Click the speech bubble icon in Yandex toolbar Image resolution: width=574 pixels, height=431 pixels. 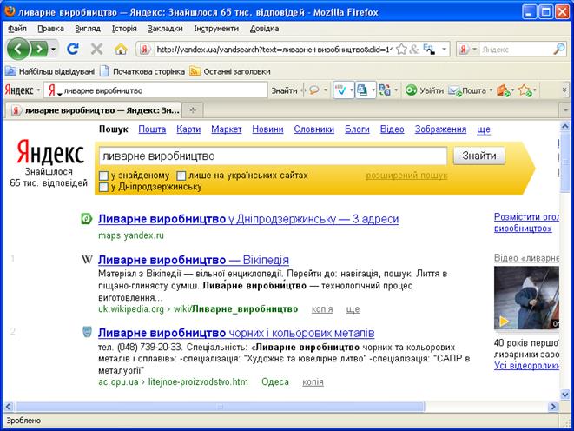(x=314, y=90)
